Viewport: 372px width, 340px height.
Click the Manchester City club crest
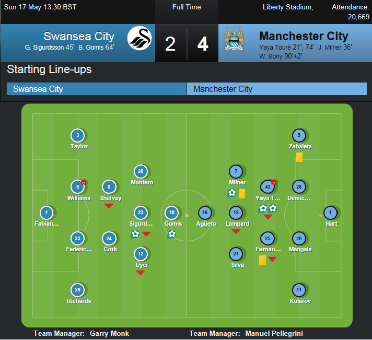point(234,38)
